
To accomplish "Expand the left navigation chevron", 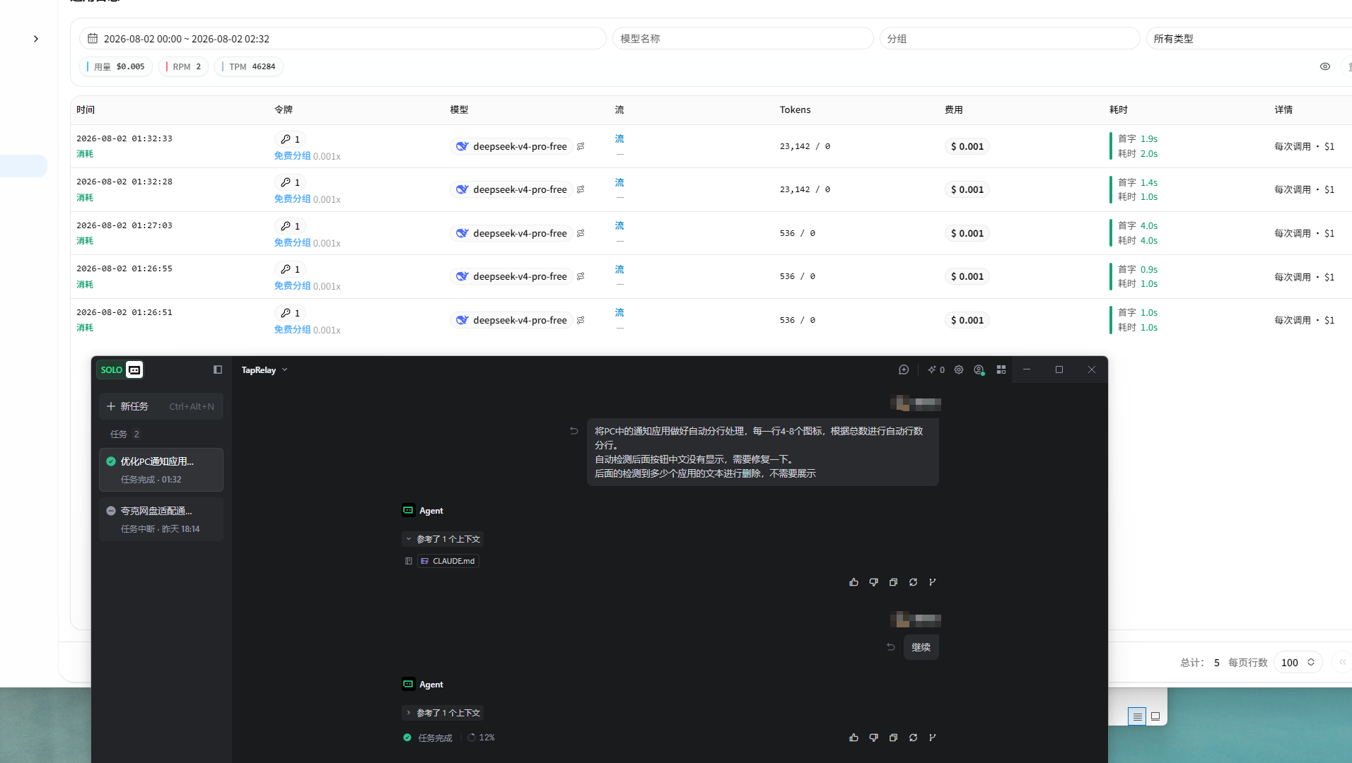I will tap(36, 39).
